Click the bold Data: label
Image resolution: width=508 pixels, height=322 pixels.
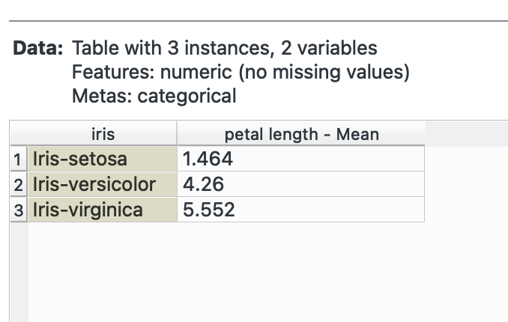38,49
